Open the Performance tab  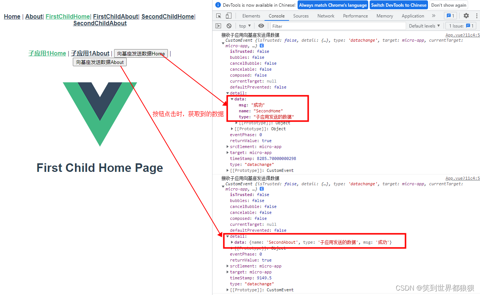[x=356, y=16]
